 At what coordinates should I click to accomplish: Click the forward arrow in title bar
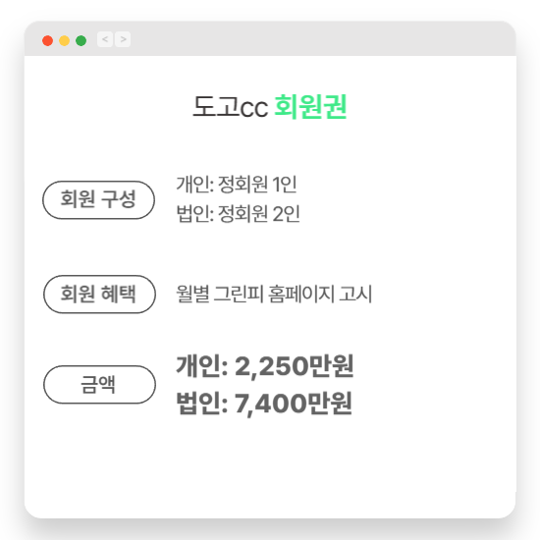click(123, 39)
